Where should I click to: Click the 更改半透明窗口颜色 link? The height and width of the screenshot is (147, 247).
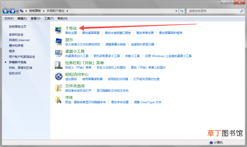click(x=118, y=33)
